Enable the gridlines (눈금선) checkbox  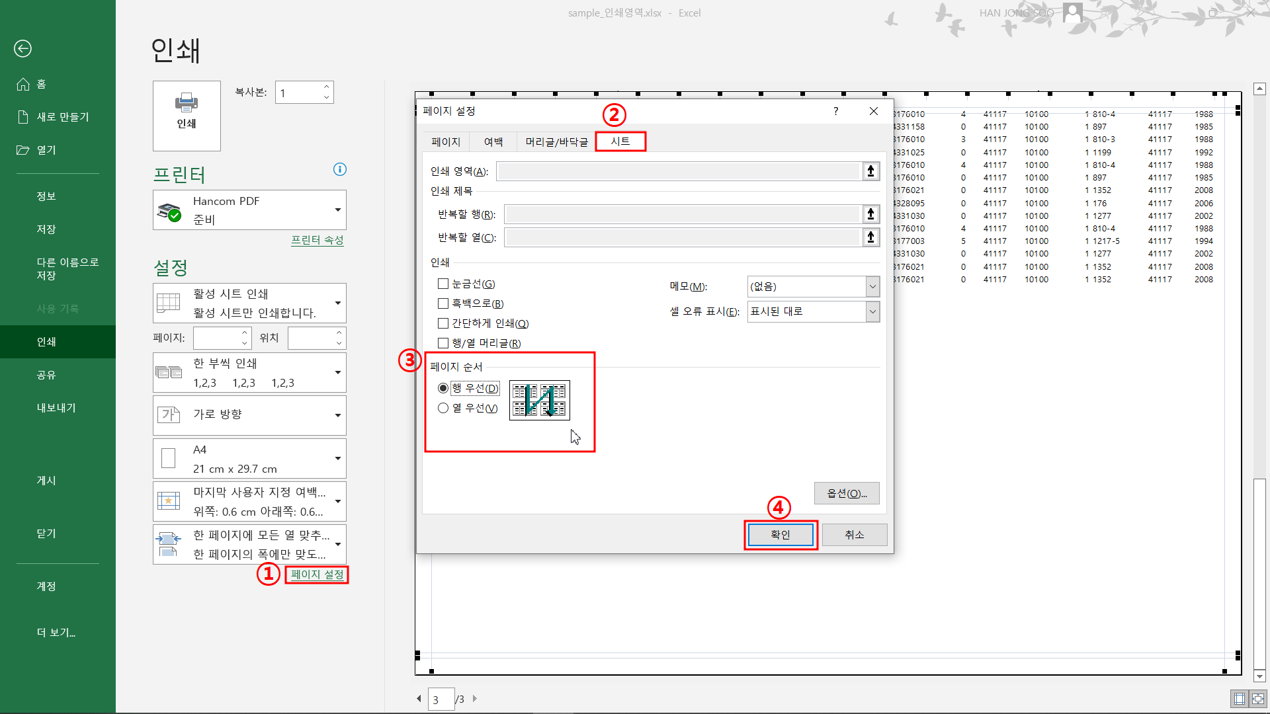tap(443, 284)
